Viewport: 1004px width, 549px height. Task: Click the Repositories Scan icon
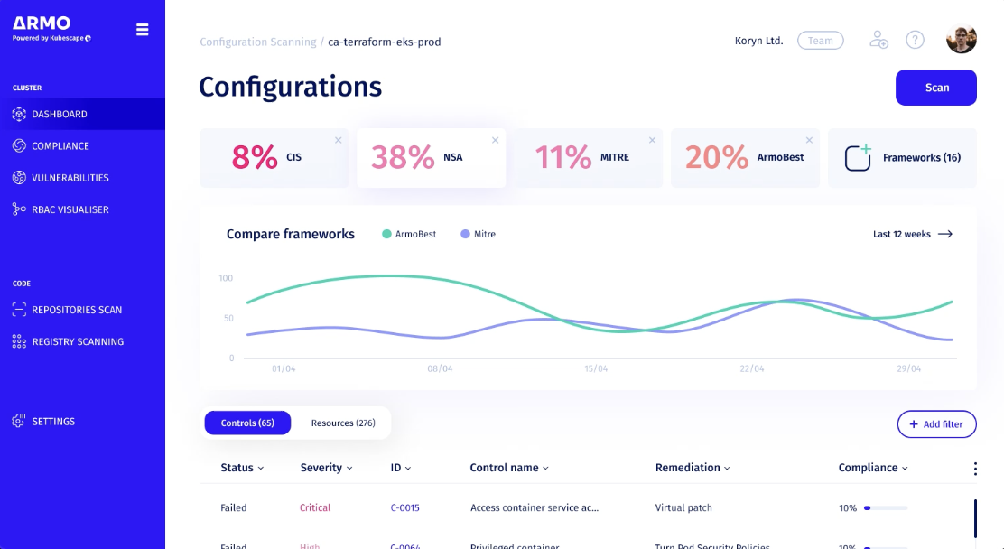pyautogui.click(x=19, y=310)
